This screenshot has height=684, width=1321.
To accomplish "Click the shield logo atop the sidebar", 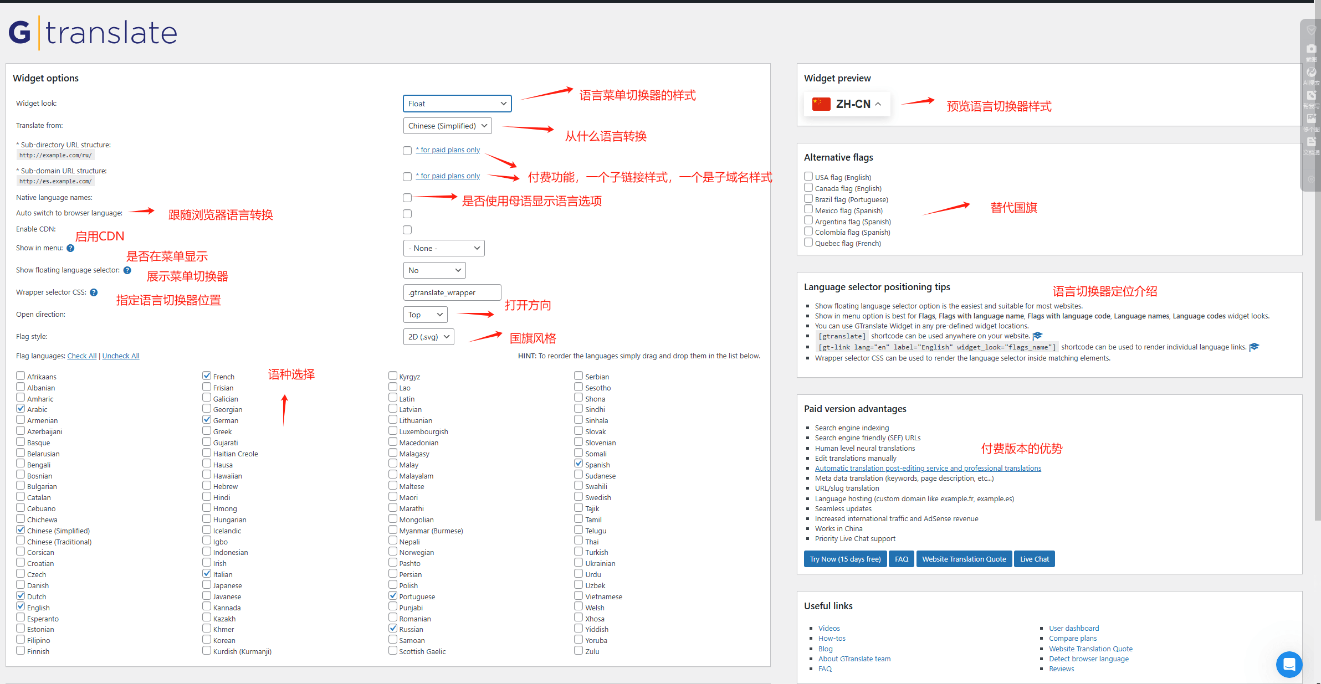I will pos(1311,30).
